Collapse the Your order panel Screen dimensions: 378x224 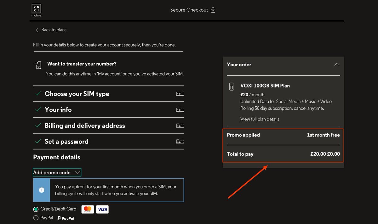(x=337, y=65)
